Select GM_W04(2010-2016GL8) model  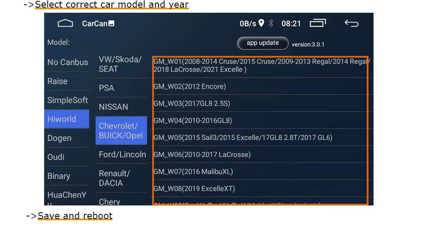(261, 120)
